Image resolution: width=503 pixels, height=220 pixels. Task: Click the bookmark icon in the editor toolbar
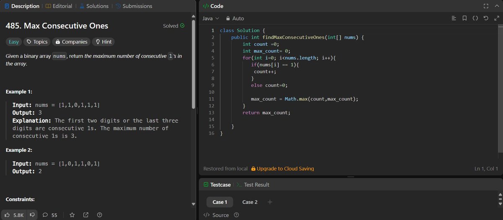click(464, 18)
